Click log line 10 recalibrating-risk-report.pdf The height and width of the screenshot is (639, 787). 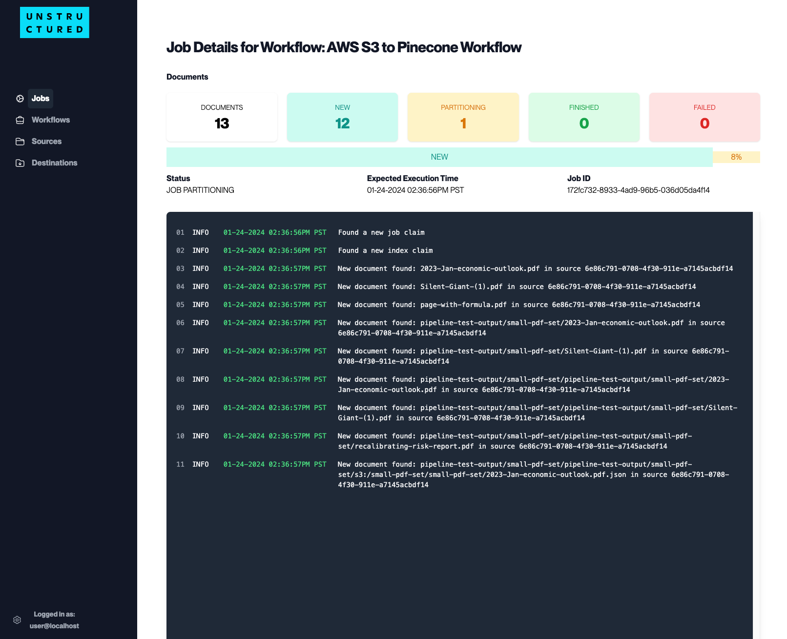[x=515, y=441]
